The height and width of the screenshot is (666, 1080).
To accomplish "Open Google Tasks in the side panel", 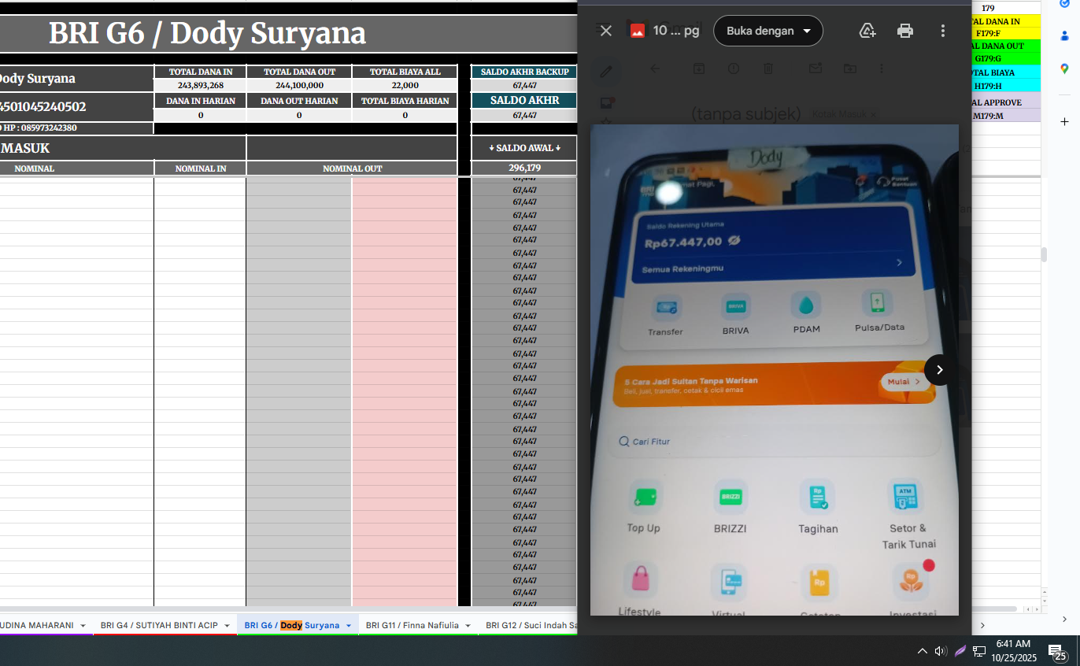I will (1064, 4).
